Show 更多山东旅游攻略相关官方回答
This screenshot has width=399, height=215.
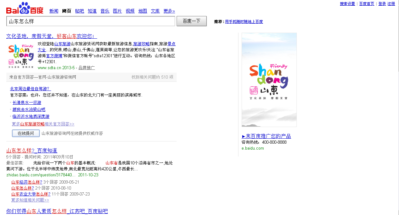[43, 124]
